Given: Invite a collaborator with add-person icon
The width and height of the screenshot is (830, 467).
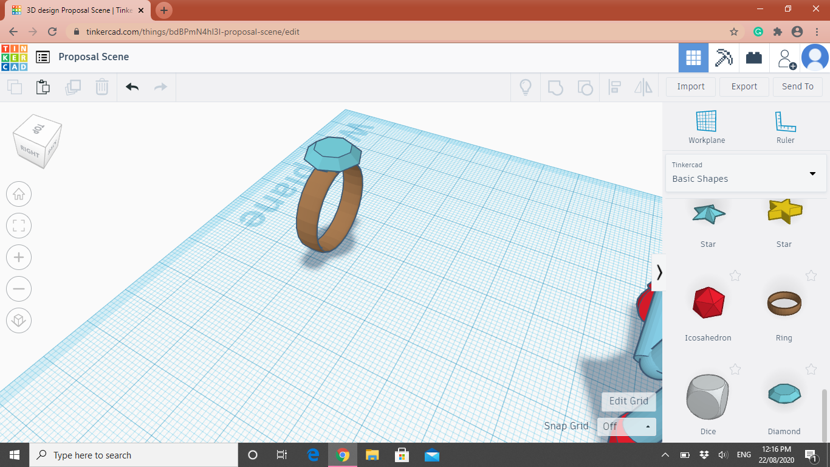Looking at the screenshot, I should coord(787,58).
